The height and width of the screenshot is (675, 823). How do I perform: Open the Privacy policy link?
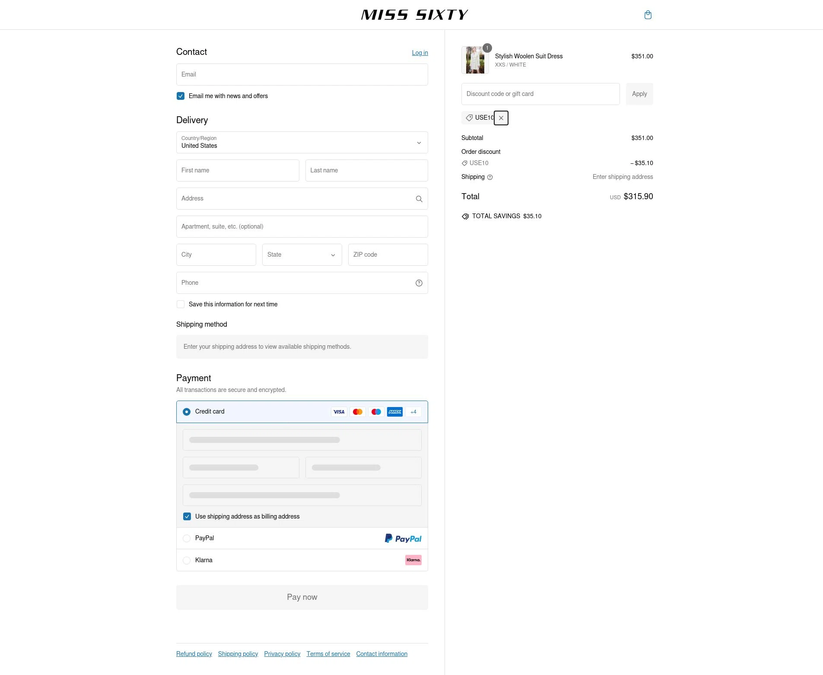(282, 654)
